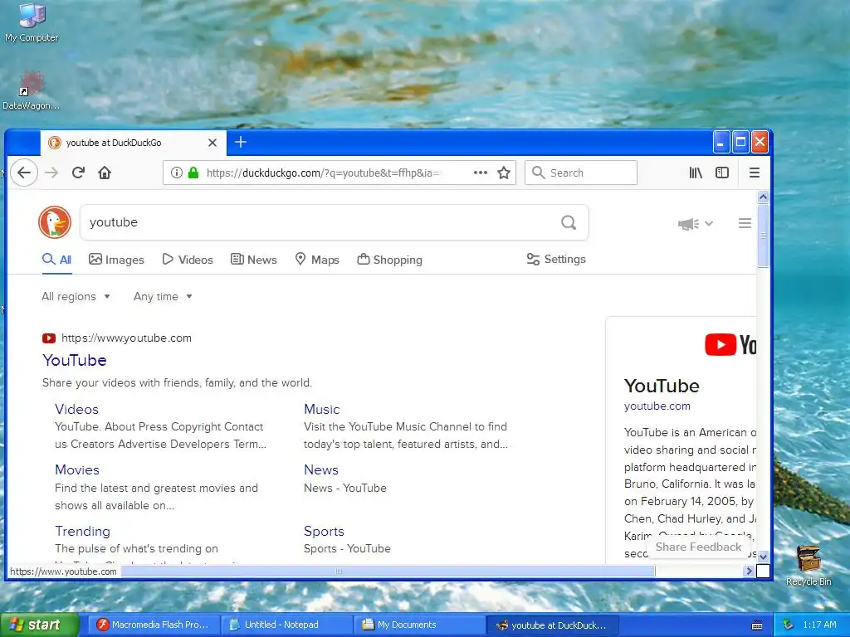Open a new tab with the plus button
The height and width of the screenshot is (637, 850).
[x=241, y=143]
